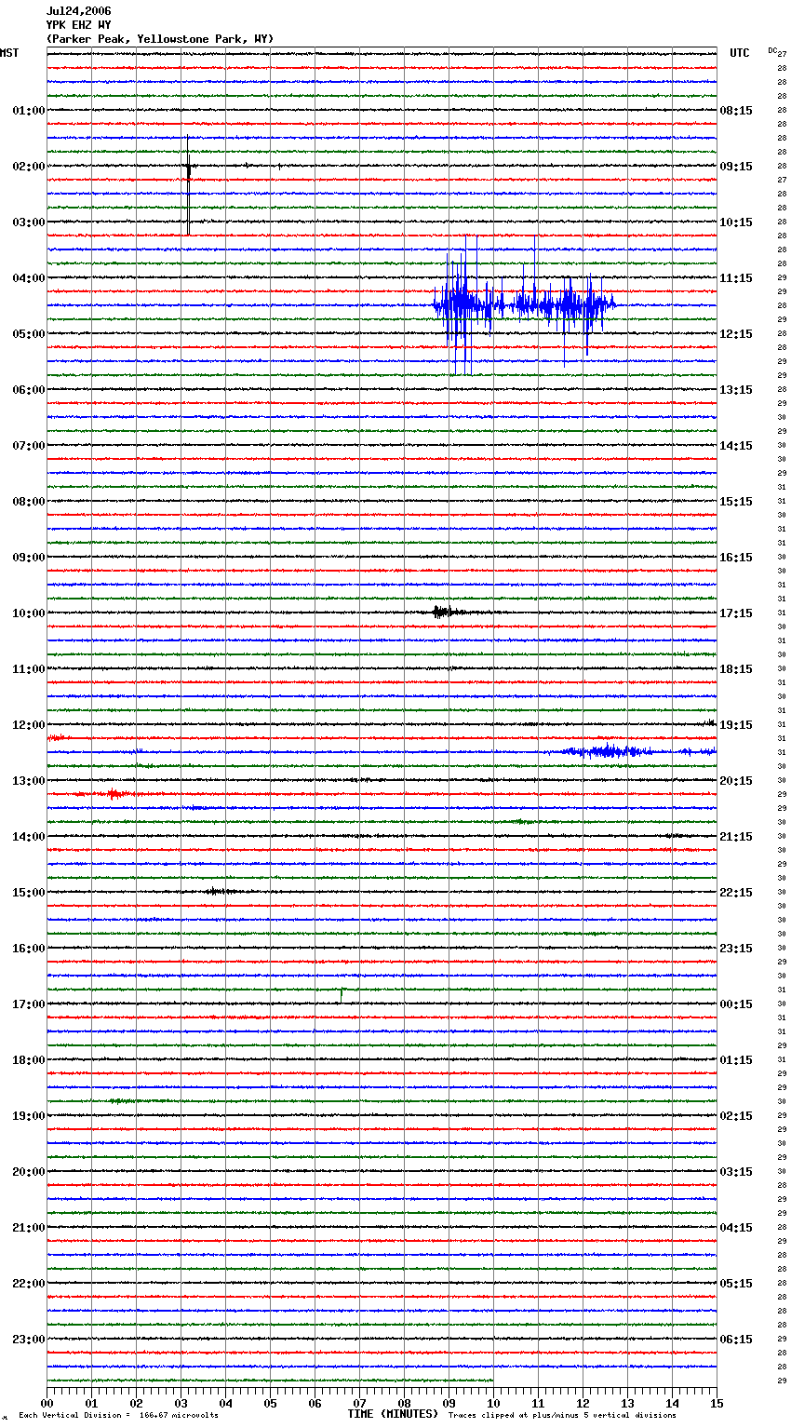791x1428 pixels.
Task: Click the date header Jul24,2006
Action: coord(79,11)
